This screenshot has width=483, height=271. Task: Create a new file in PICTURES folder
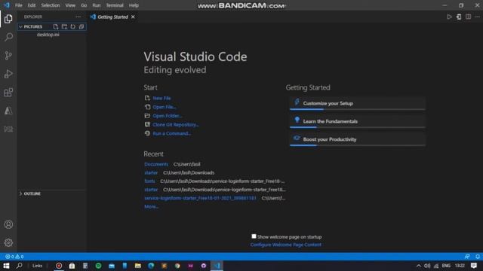click(x=56, y=27)
